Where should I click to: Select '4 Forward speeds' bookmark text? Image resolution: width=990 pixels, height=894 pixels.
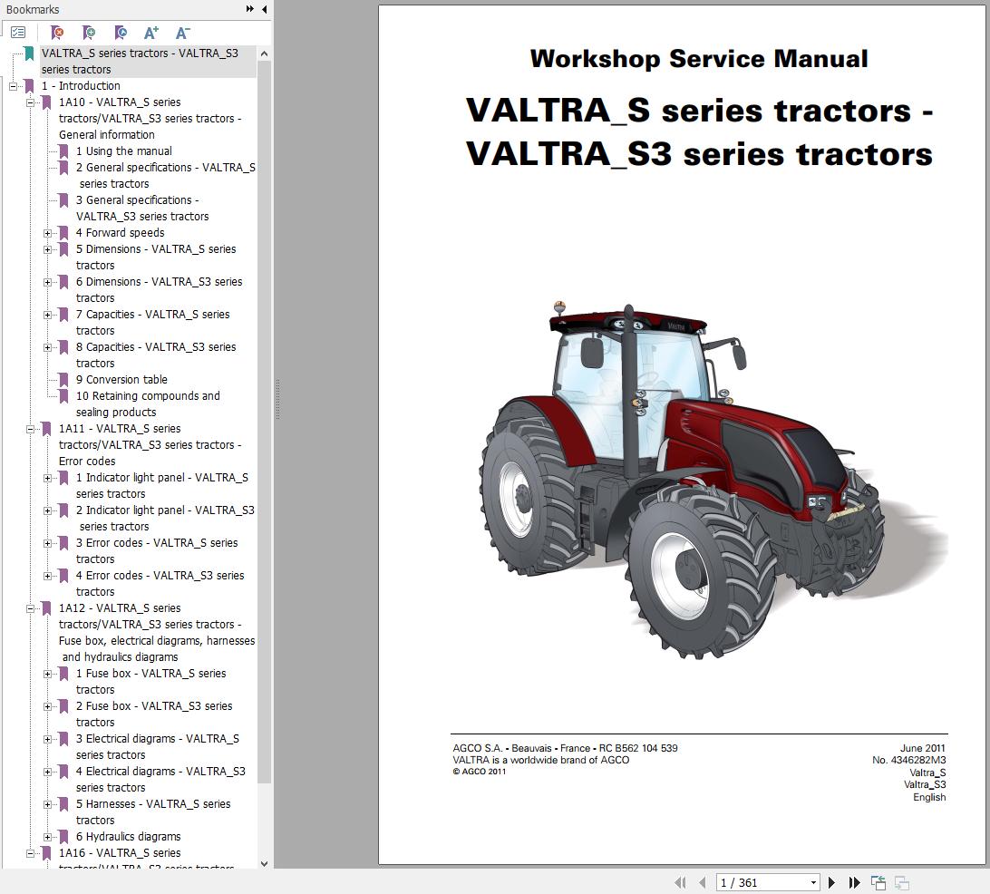[120, 233]
